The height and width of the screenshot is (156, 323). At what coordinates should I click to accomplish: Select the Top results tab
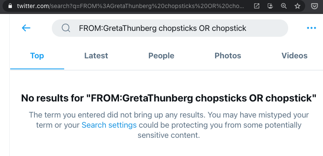coord(37,55)
